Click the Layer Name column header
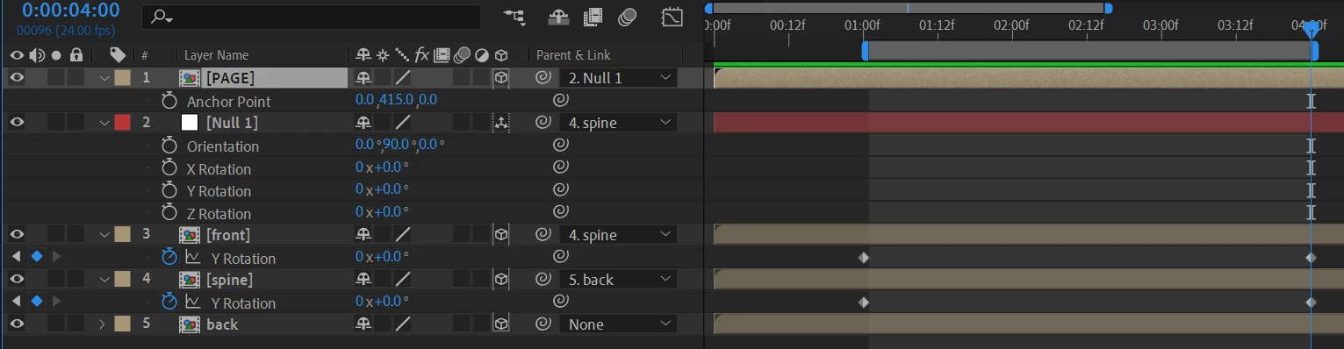 pyautogui.click(x=217, y=54)
